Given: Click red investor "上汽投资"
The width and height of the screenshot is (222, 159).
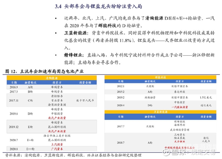Looking at the screenshot, I should click(x=57, y=144).
